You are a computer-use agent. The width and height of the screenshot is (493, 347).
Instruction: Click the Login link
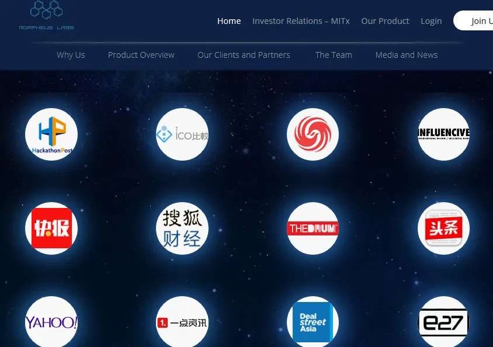[x=431, y=21]
